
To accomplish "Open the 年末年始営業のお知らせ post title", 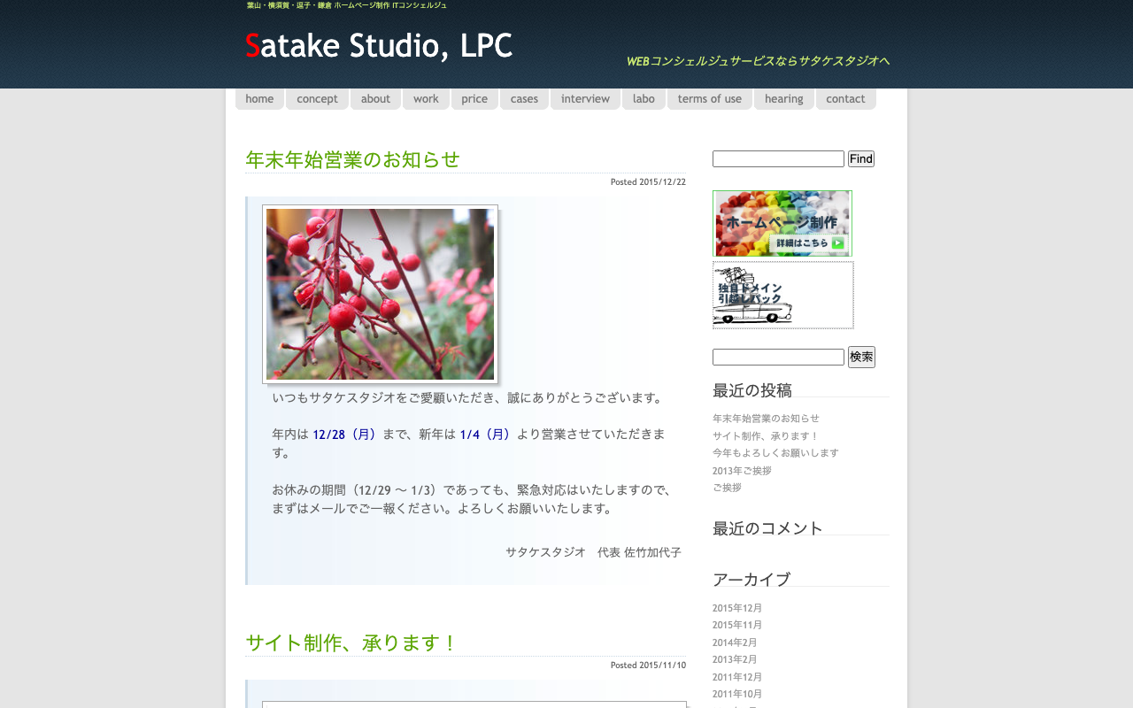I will [352, 159].
